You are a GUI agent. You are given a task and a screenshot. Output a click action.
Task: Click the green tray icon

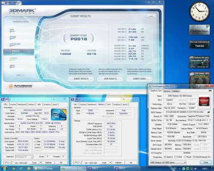[188, 169]
